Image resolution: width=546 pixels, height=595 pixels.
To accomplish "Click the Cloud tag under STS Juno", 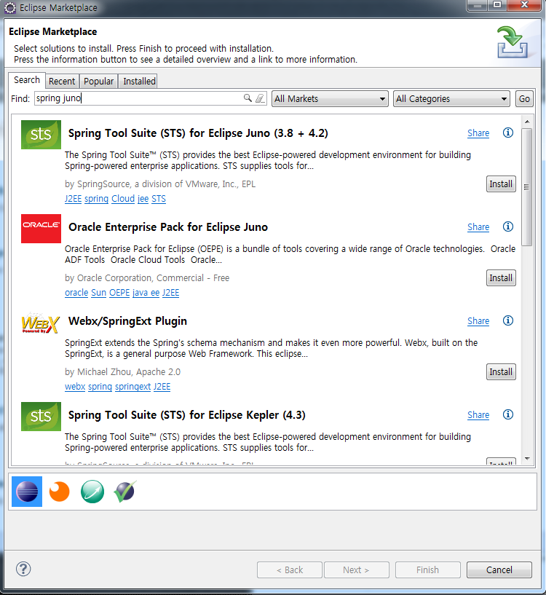I will pos(123,199).
